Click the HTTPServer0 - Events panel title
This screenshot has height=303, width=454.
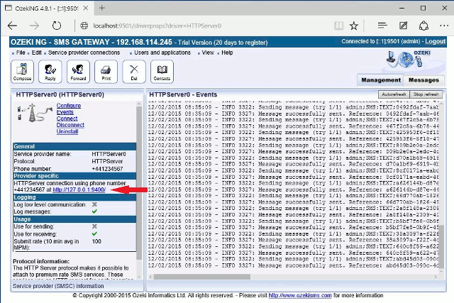pos(183,94)
